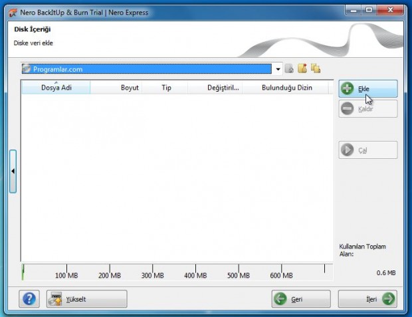Click the Ekle (add) button
The image size is (412, 317).
pyautogui.click(x=368, y=89)
